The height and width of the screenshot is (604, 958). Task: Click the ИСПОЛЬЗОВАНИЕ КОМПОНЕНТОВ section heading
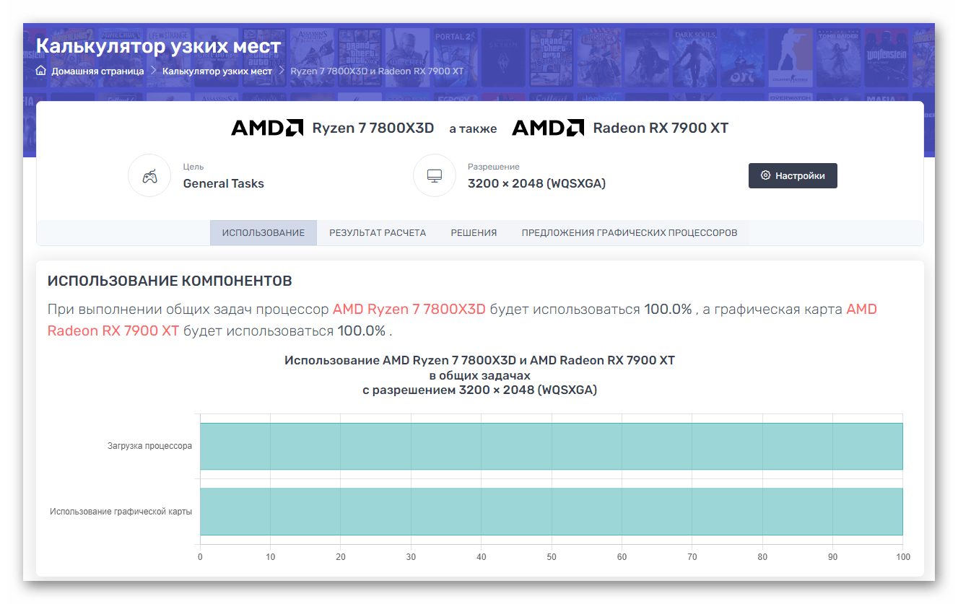click(170, 281)
